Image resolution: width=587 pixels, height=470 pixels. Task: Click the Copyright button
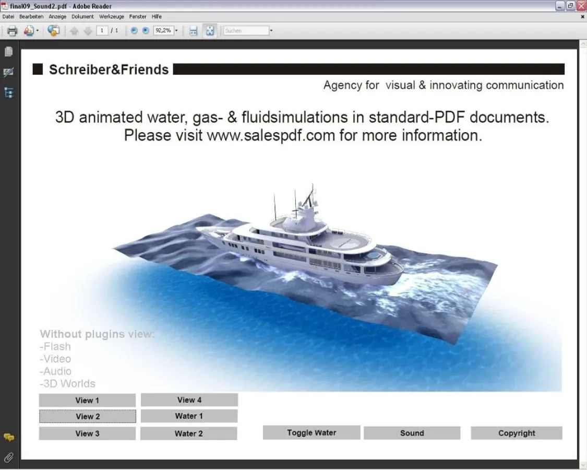516,433
